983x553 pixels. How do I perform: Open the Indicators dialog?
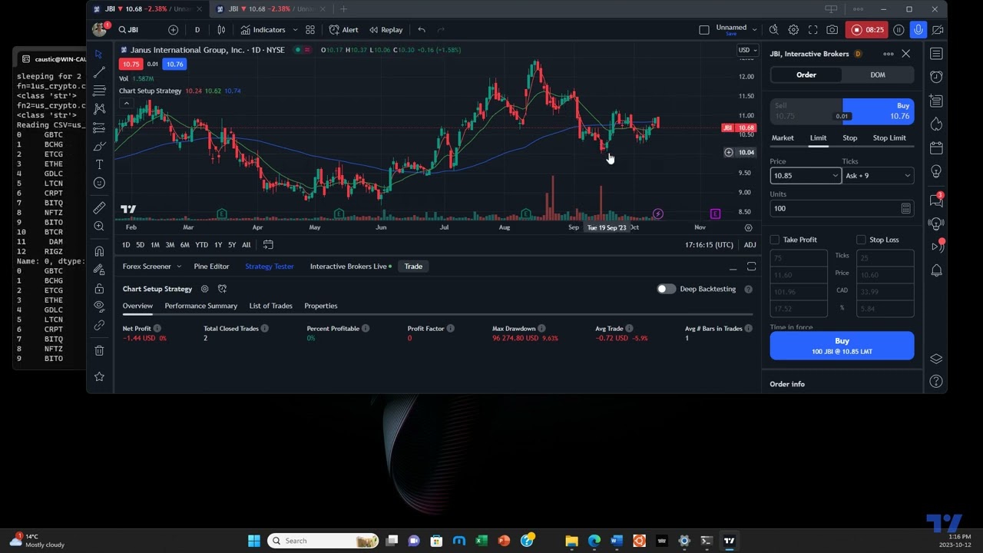[263, 30]
